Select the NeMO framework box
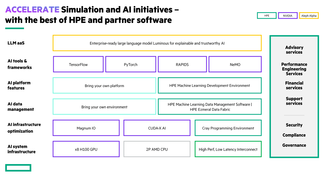Screen dimensions: 327x174 click(x=235, y=64)
